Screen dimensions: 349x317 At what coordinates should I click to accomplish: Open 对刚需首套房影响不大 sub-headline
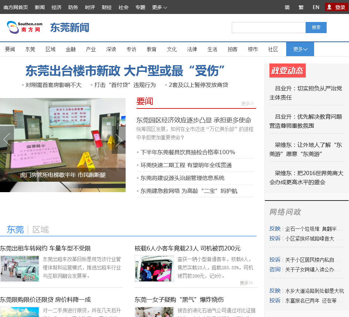[x=53, y=85]
